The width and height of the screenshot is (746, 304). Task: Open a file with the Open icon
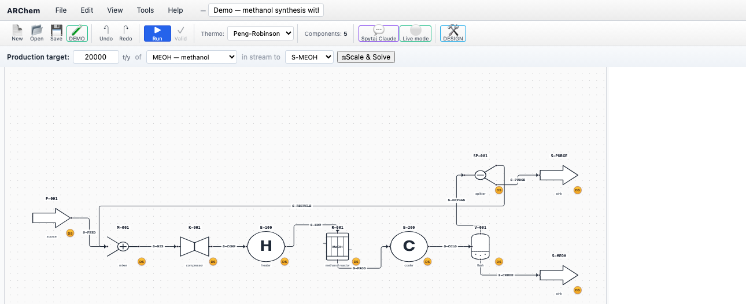pyautogui.click(x=37, y=34)
